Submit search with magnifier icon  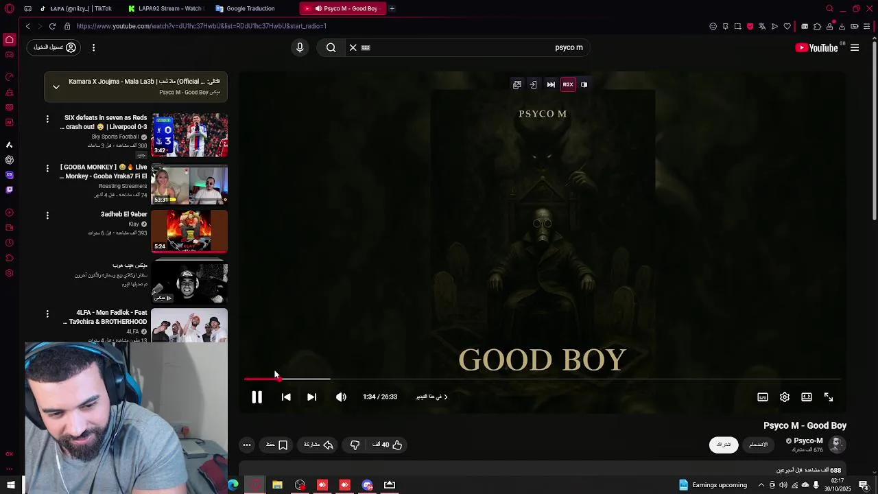(x=331, y=47)
